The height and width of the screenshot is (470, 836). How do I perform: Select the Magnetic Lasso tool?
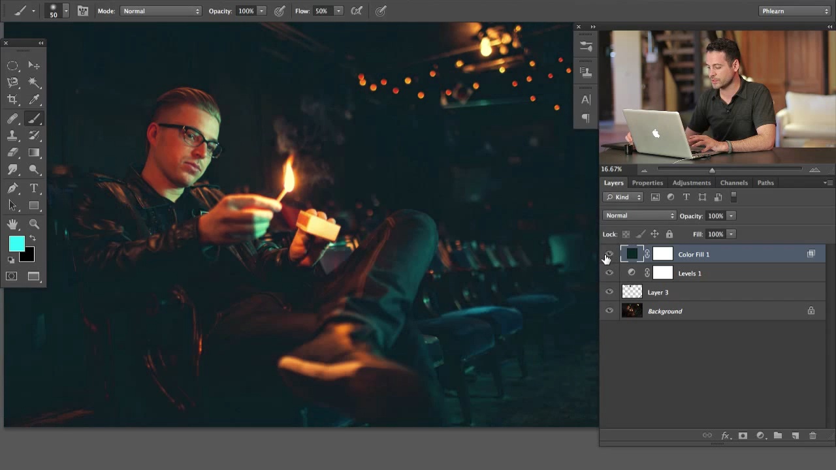(12, 82)
